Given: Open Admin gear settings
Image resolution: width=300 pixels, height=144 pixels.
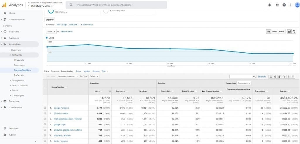Looking at the screenshot, I should click(x=12, y=135).
